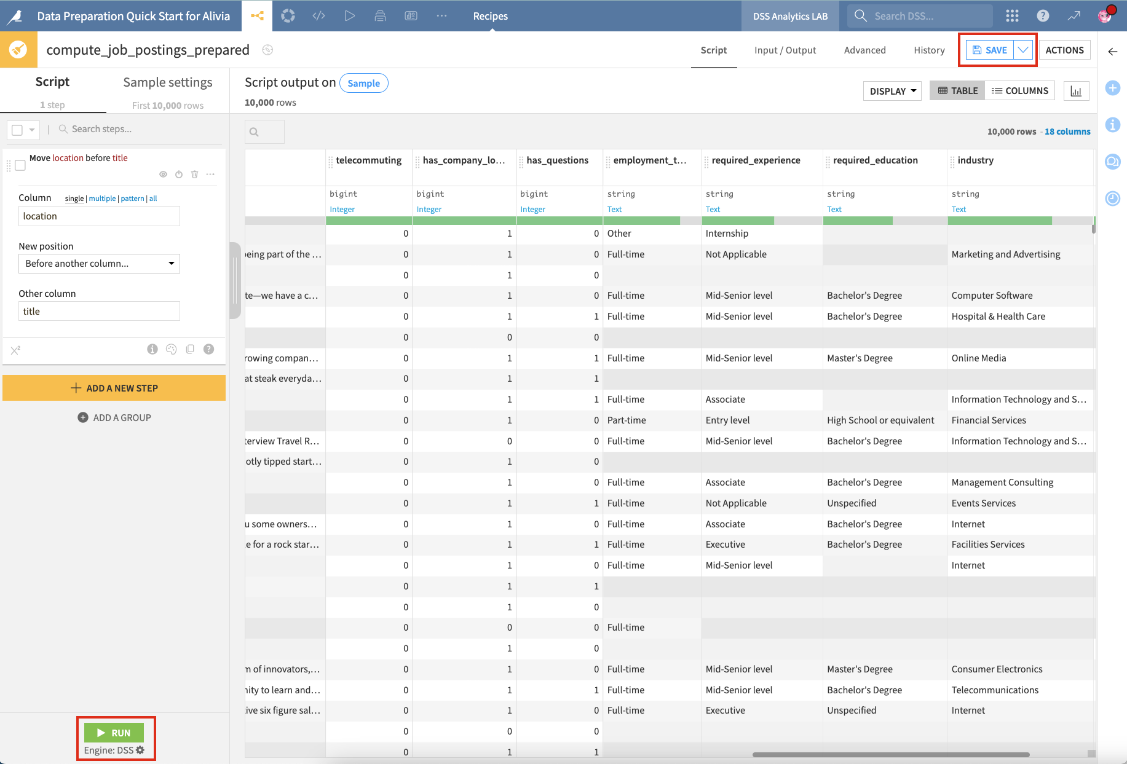
Task: Expand the SAVE dropdown arrow
Action: coord(1023,50)
